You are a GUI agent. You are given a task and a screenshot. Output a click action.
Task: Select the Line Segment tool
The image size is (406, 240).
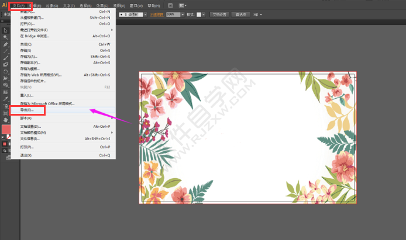[5, 51]
